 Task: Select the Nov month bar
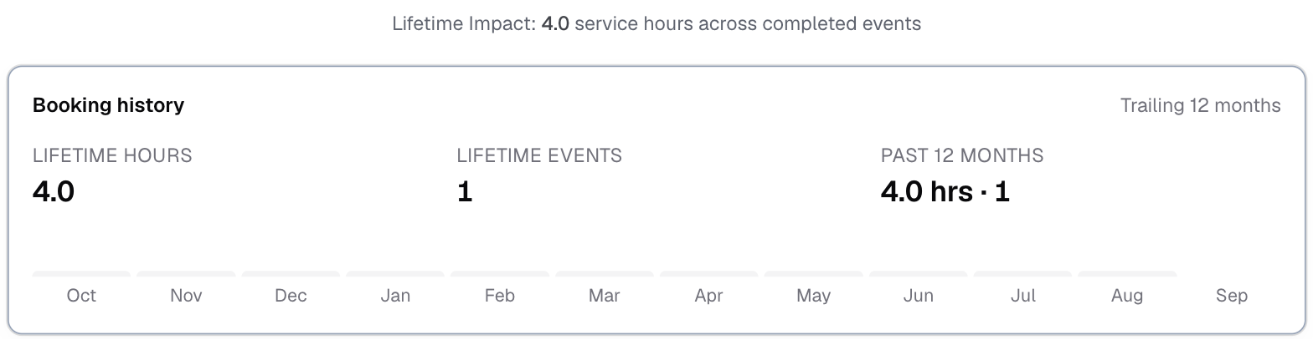186,274
